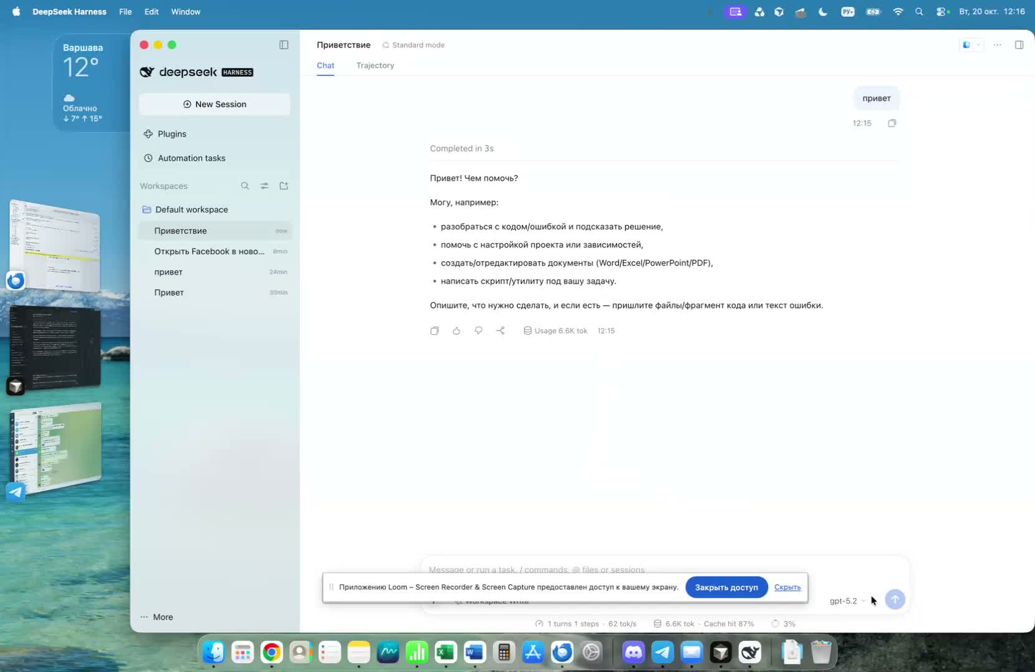Send message with the arrow button
This screenshot has height=672, width=1035.
(895, 599)
